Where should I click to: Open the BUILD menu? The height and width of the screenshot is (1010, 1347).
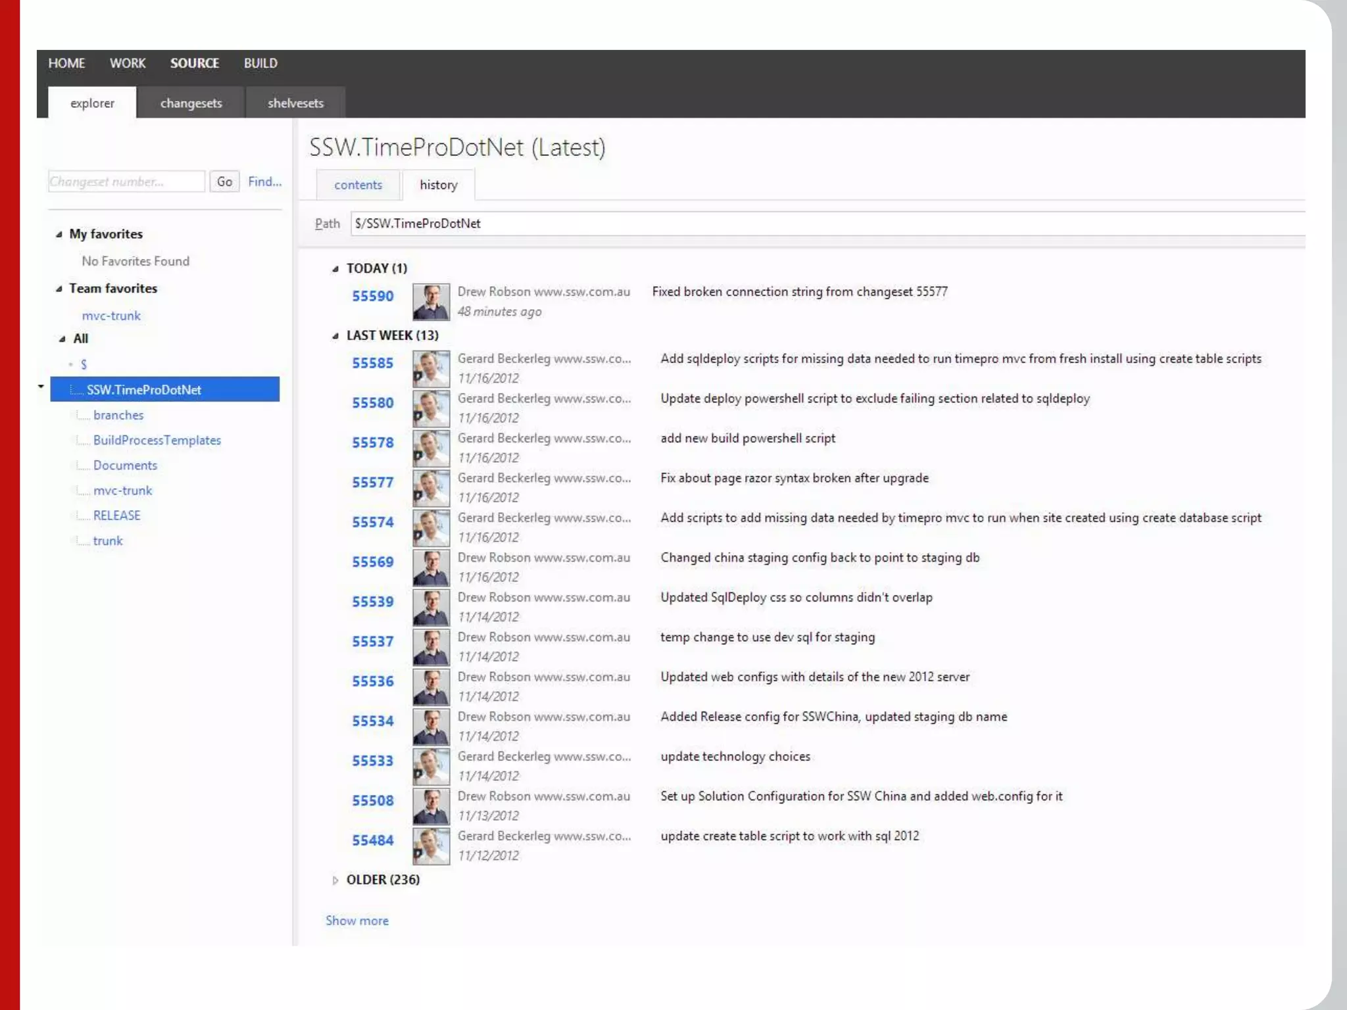(260, 63)
